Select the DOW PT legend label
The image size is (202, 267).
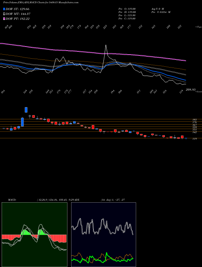18,19
